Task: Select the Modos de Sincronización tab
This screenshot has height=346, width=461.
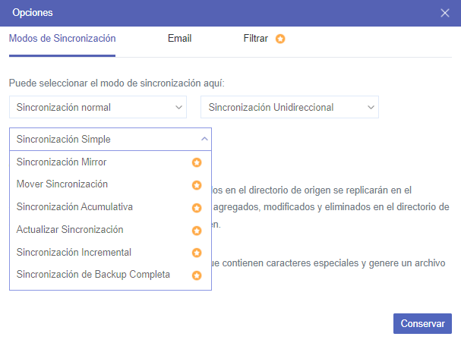Action: [62, 38]
